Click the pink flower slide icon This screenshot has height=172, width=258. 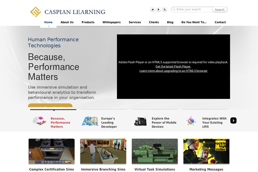coord(39,121)
